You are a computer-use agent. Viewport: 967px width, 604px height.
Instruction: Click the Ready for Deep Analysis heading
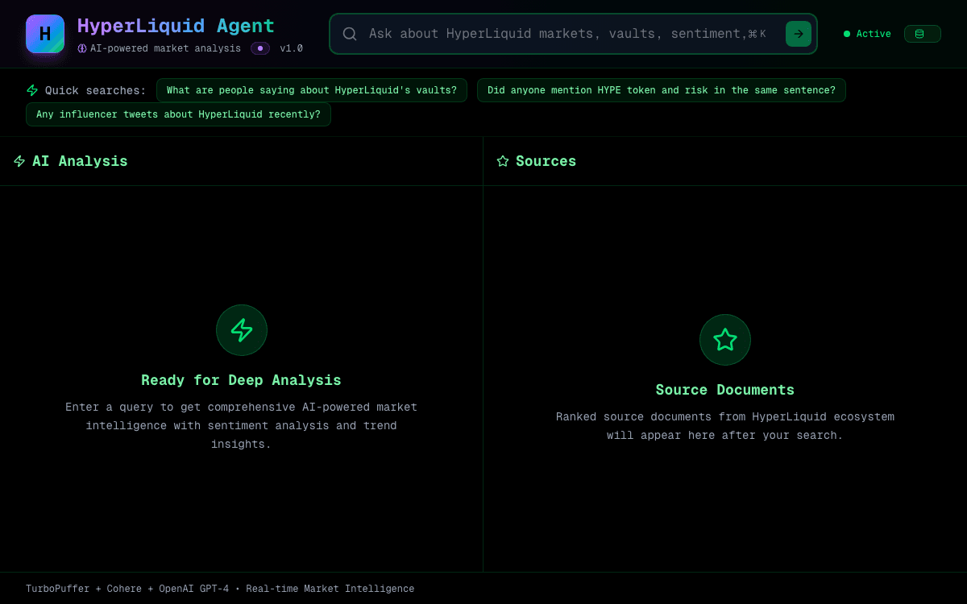tap(241, 380)
